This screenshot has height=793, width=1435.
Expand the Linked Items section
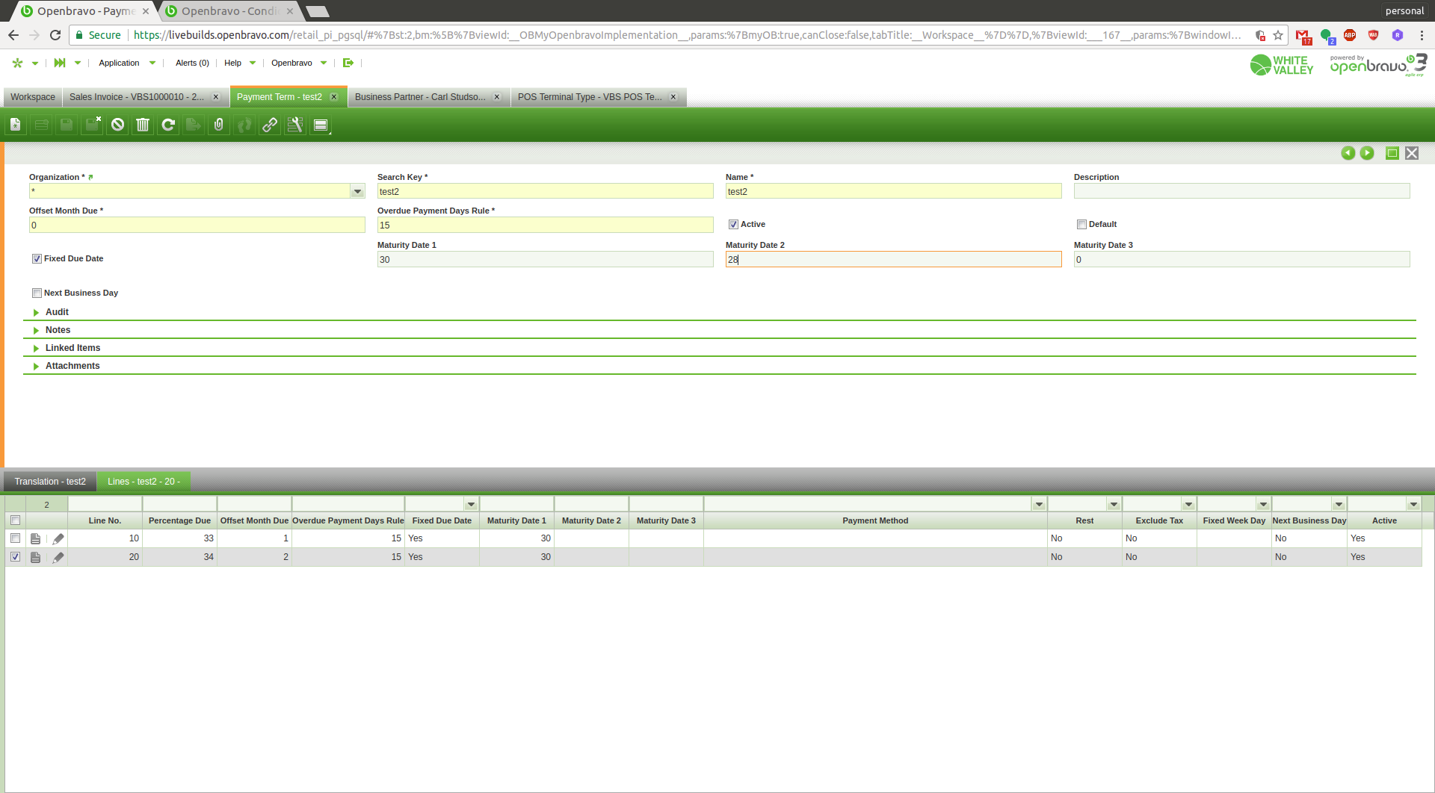(72, 348)
